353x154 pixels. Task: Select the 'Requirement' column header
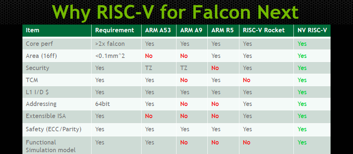tap(115, 30)
